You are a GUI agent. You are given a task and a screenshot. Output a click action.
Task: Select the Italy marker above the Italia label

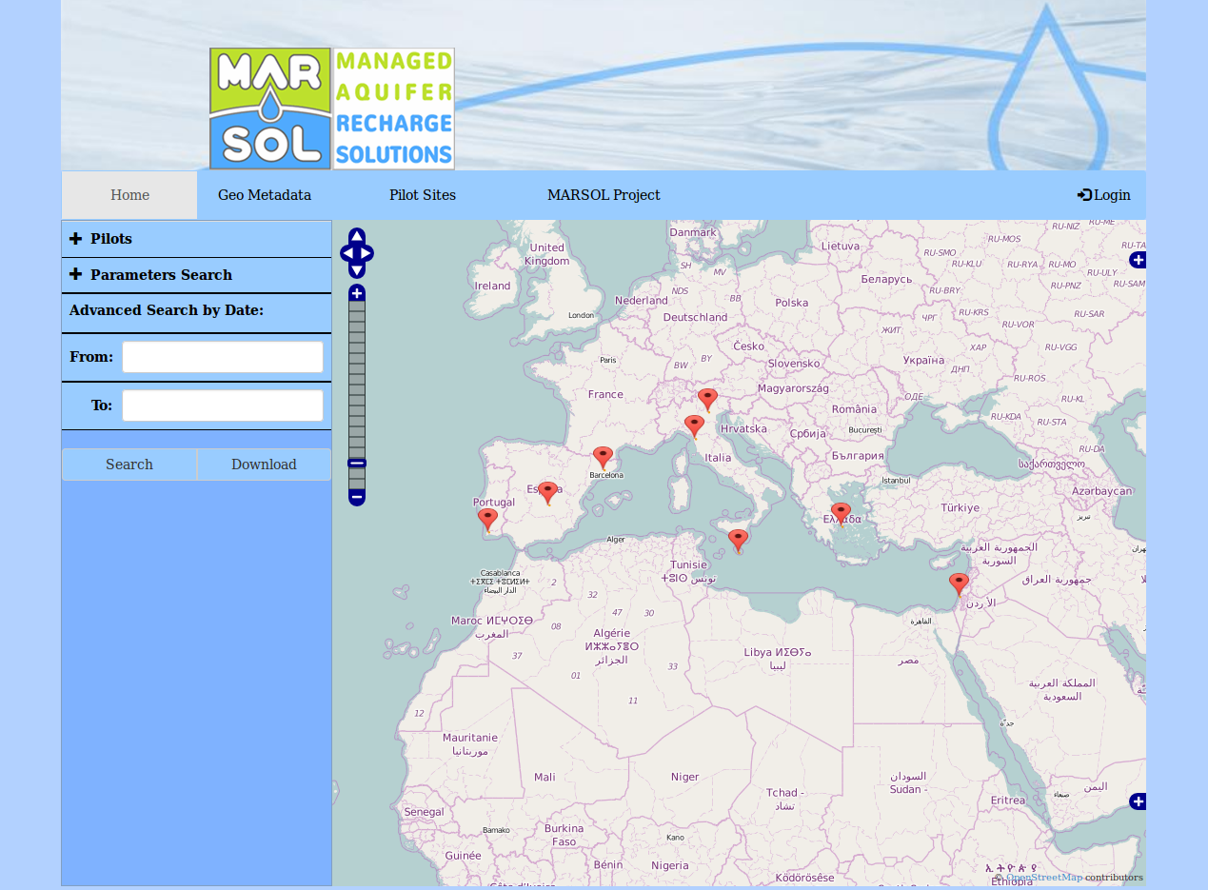tap(695, 426)
